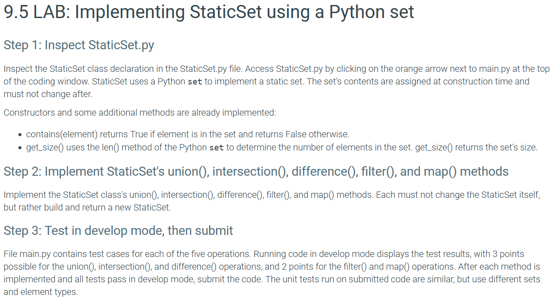Click the bold "set" keyword in Step 1 paragraph

[195, 82]
